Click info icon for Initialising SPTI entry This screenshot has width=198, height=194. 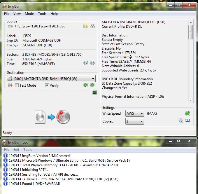pyautogui.click(x=6, y=169)
